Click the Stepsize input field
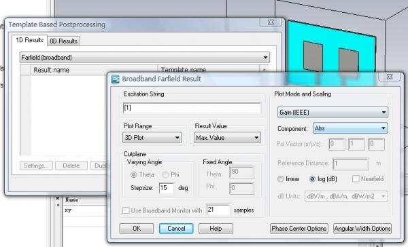Screen dimensions: 408x247 coord(167,188)
